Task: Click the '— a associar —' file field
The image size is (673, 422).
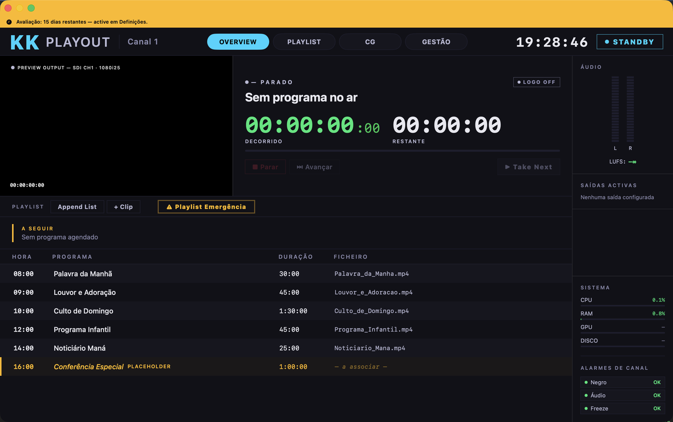Action: tap(361, 367)
